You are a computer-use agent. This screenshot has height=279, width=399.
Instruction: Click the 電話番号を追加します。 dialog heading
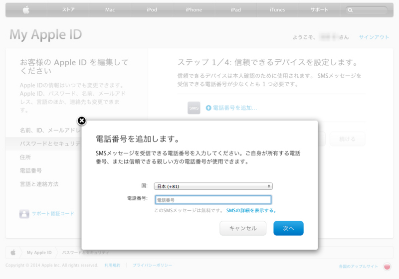[x=138, y=139]
